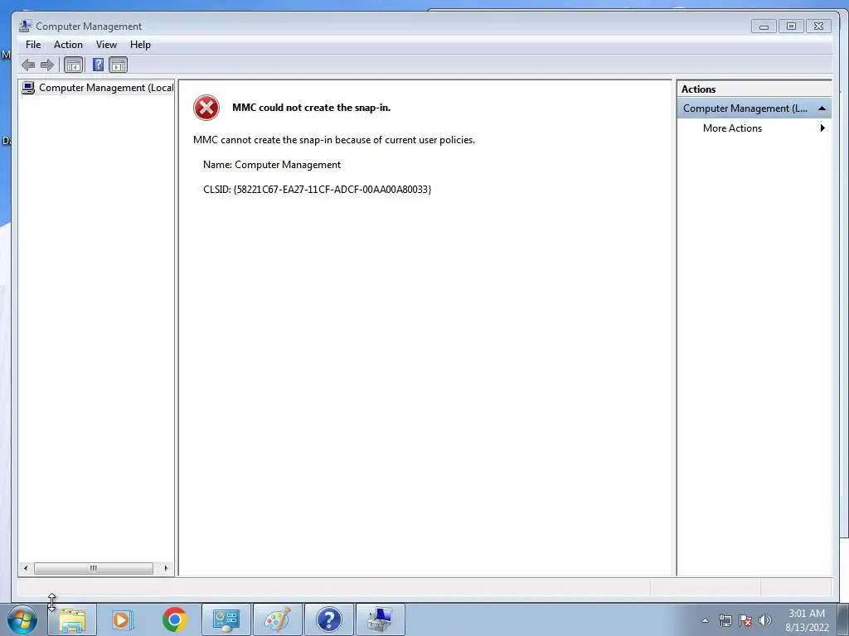Click the Computer Management title bar icon
The image size is (849, 636).
click(x=25, y=26)
